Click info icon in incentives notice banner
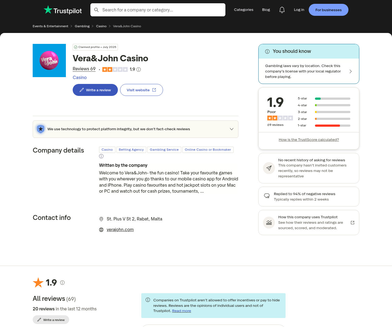 click(148, 300)
